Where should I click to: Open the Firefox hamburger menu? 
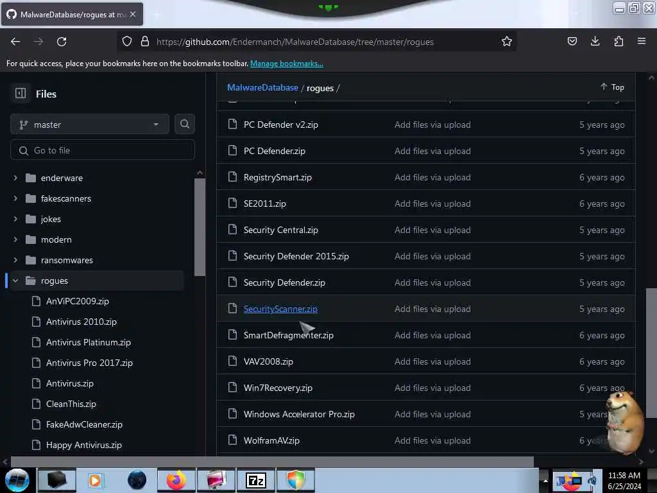(x=642, y=41)
